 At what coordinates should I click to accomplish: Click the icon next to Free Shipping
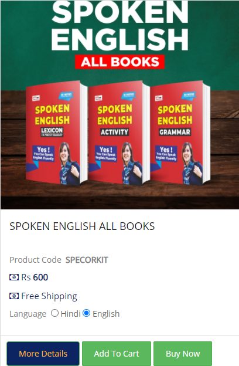[14, 296]
